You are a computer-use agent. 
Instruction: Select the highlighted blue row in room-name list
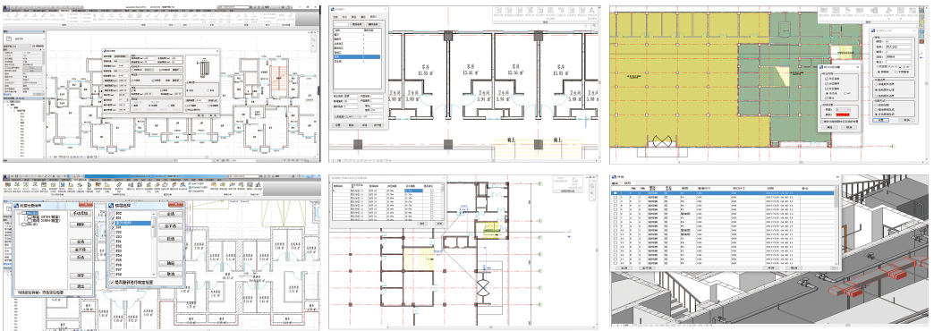(357, 56)
